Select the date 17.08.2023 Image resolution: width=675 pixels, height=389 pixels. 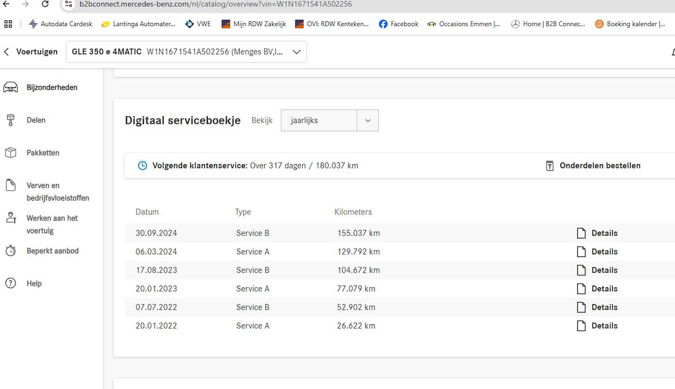tap(156, 270)
